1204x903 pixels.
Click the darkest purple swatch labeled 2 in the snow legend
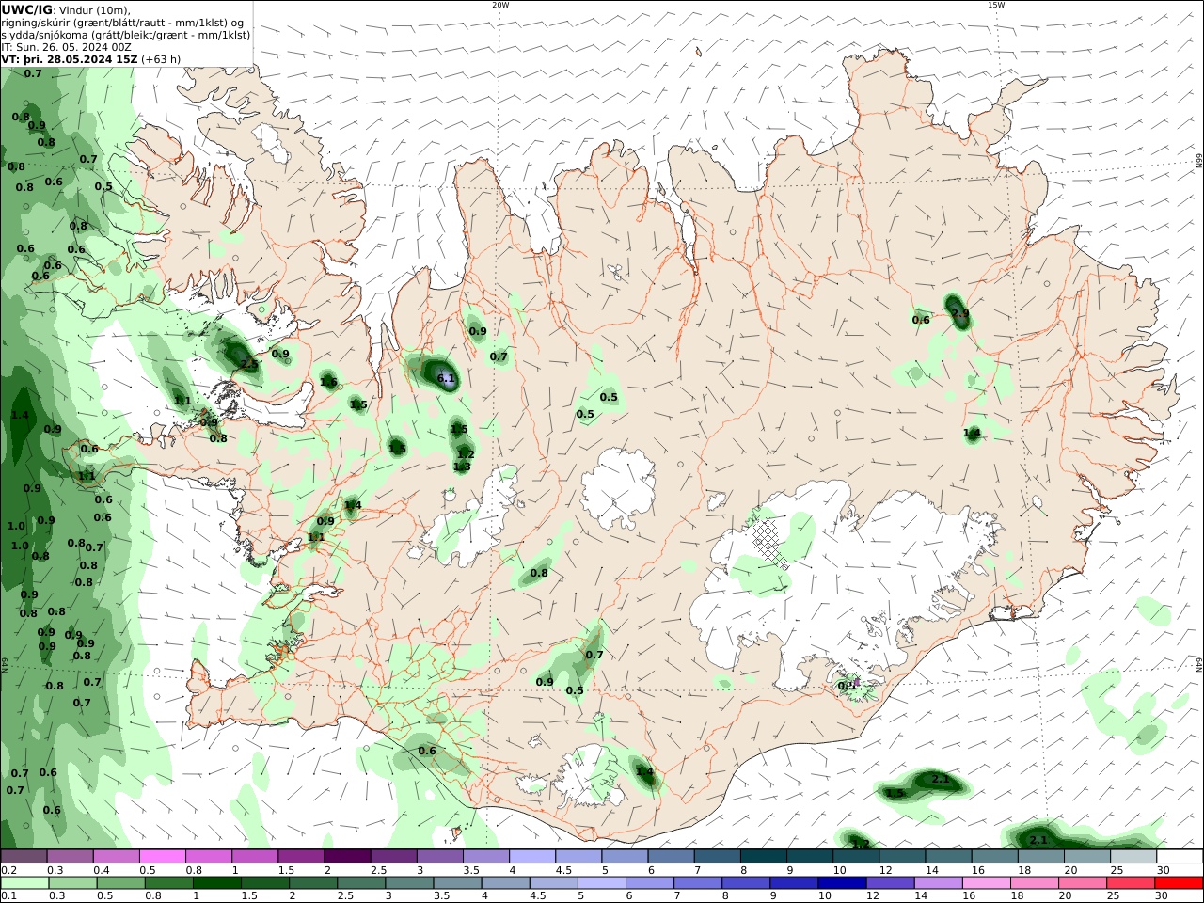tap(347, 857)
